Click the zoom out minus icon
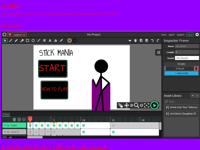The height and width of the screenshot is (150, 200). tap(141, 105)
